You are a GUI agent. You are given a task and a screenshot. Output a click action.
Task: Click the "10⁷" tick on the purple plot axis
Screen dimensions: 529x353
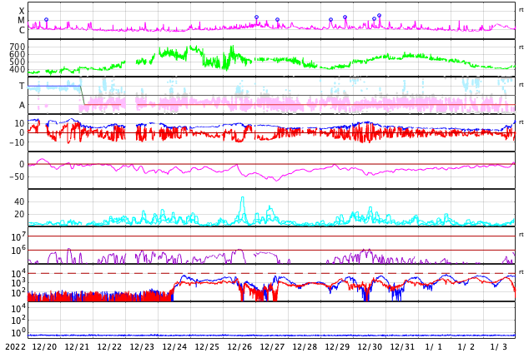18,236
